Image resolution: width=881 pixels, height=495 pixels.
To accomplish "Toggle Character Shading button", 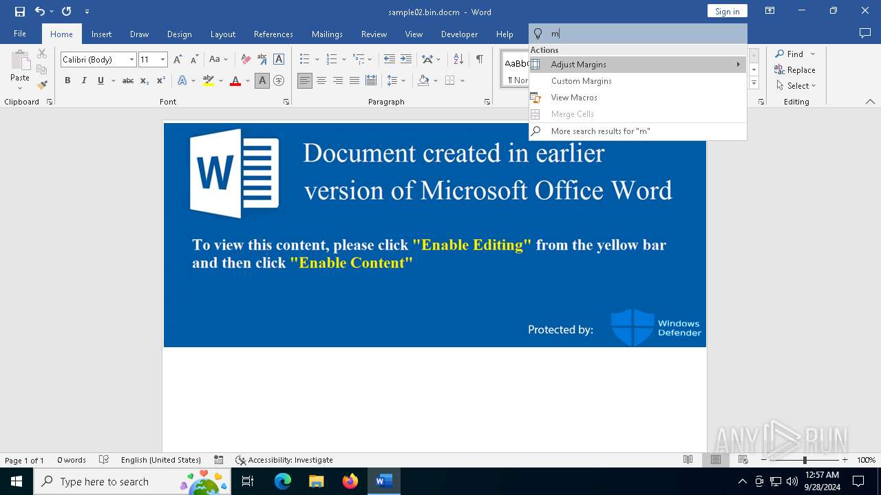I will coord(262,80).
